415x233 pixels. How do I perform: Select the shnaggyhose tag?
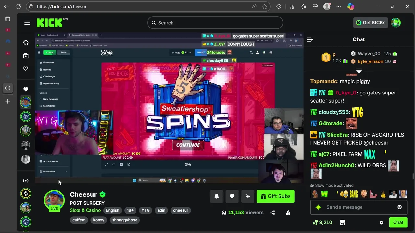pyautogui.click(x=125, y=220)
